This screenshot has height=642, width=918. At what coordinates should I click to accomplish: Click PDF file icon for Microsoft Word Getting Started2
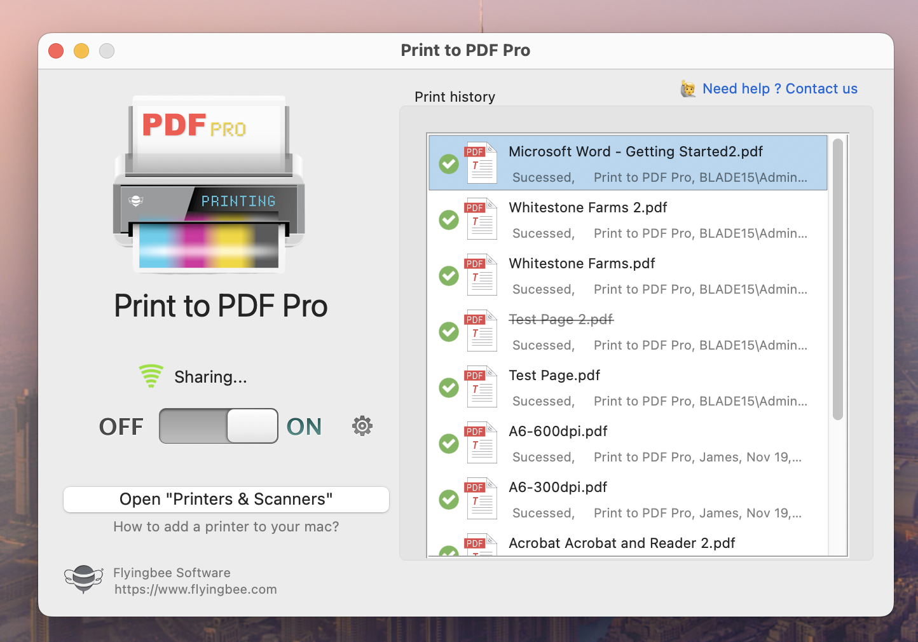pos(481,163)
